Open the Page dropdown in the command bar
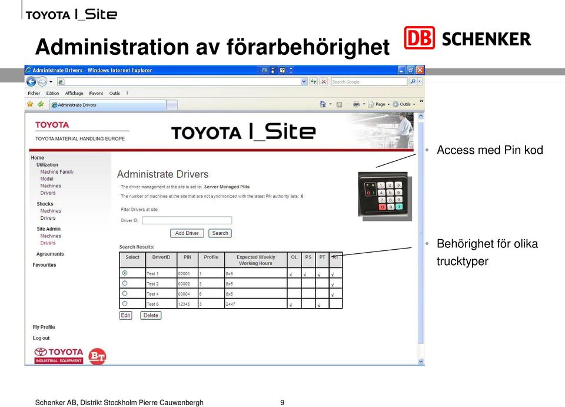The image size is (565, 407). point(378,104)
